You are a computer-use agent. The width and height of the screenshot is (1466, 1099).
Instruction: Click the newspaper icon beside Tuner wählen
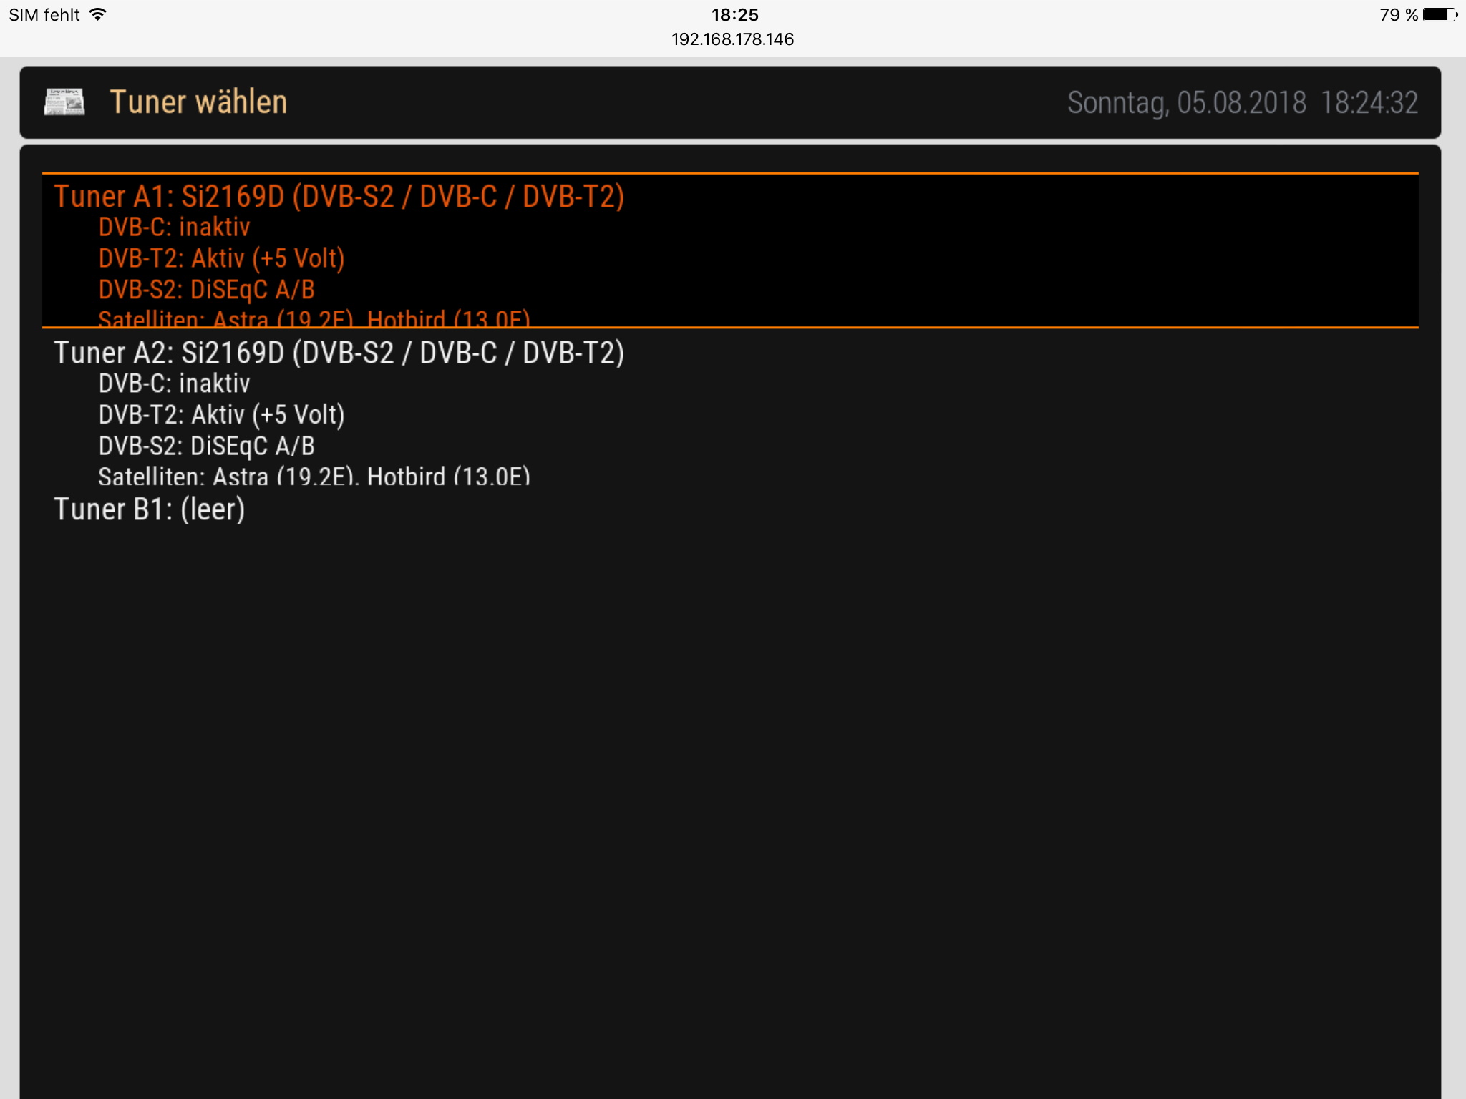[x=64, y=102]
